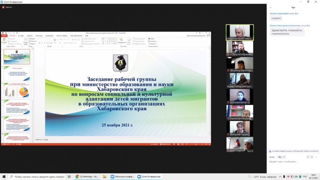Open the Макет layout dropdown
The width and height of the screenshot is (320, 180).
tap(32, 39)
